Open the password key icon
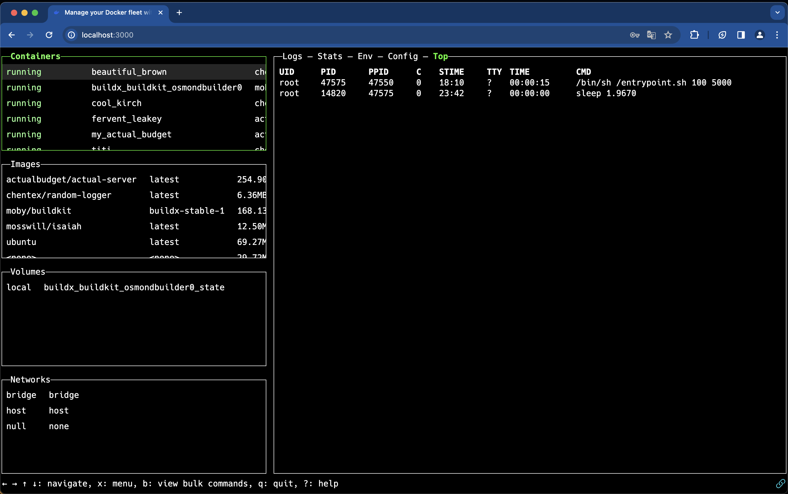This screenshot has width=788, height=494. (x=634, y=35)
